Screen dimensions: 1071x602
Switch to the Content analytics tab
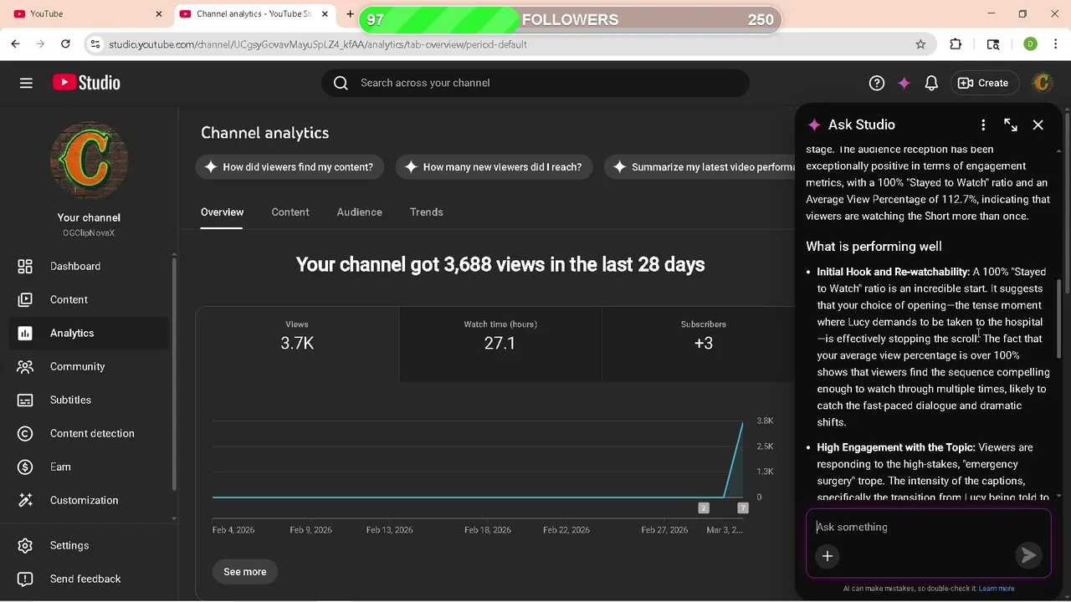point(290,212)
